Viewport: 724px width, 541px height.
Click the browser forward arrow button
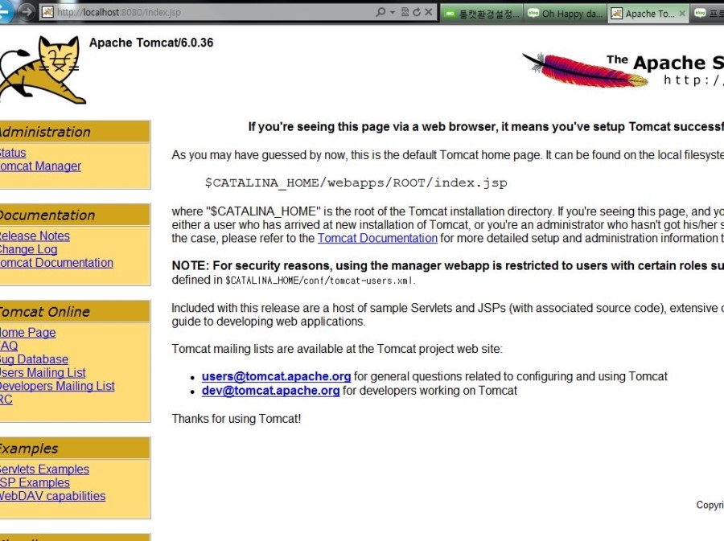[27, 11]
